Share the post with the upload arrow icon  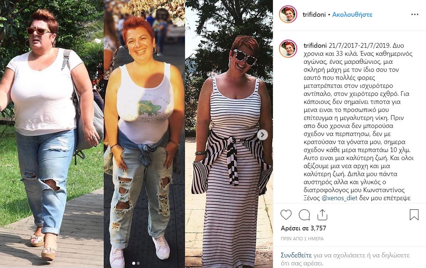pyautogui.click(x=322, y=214)
